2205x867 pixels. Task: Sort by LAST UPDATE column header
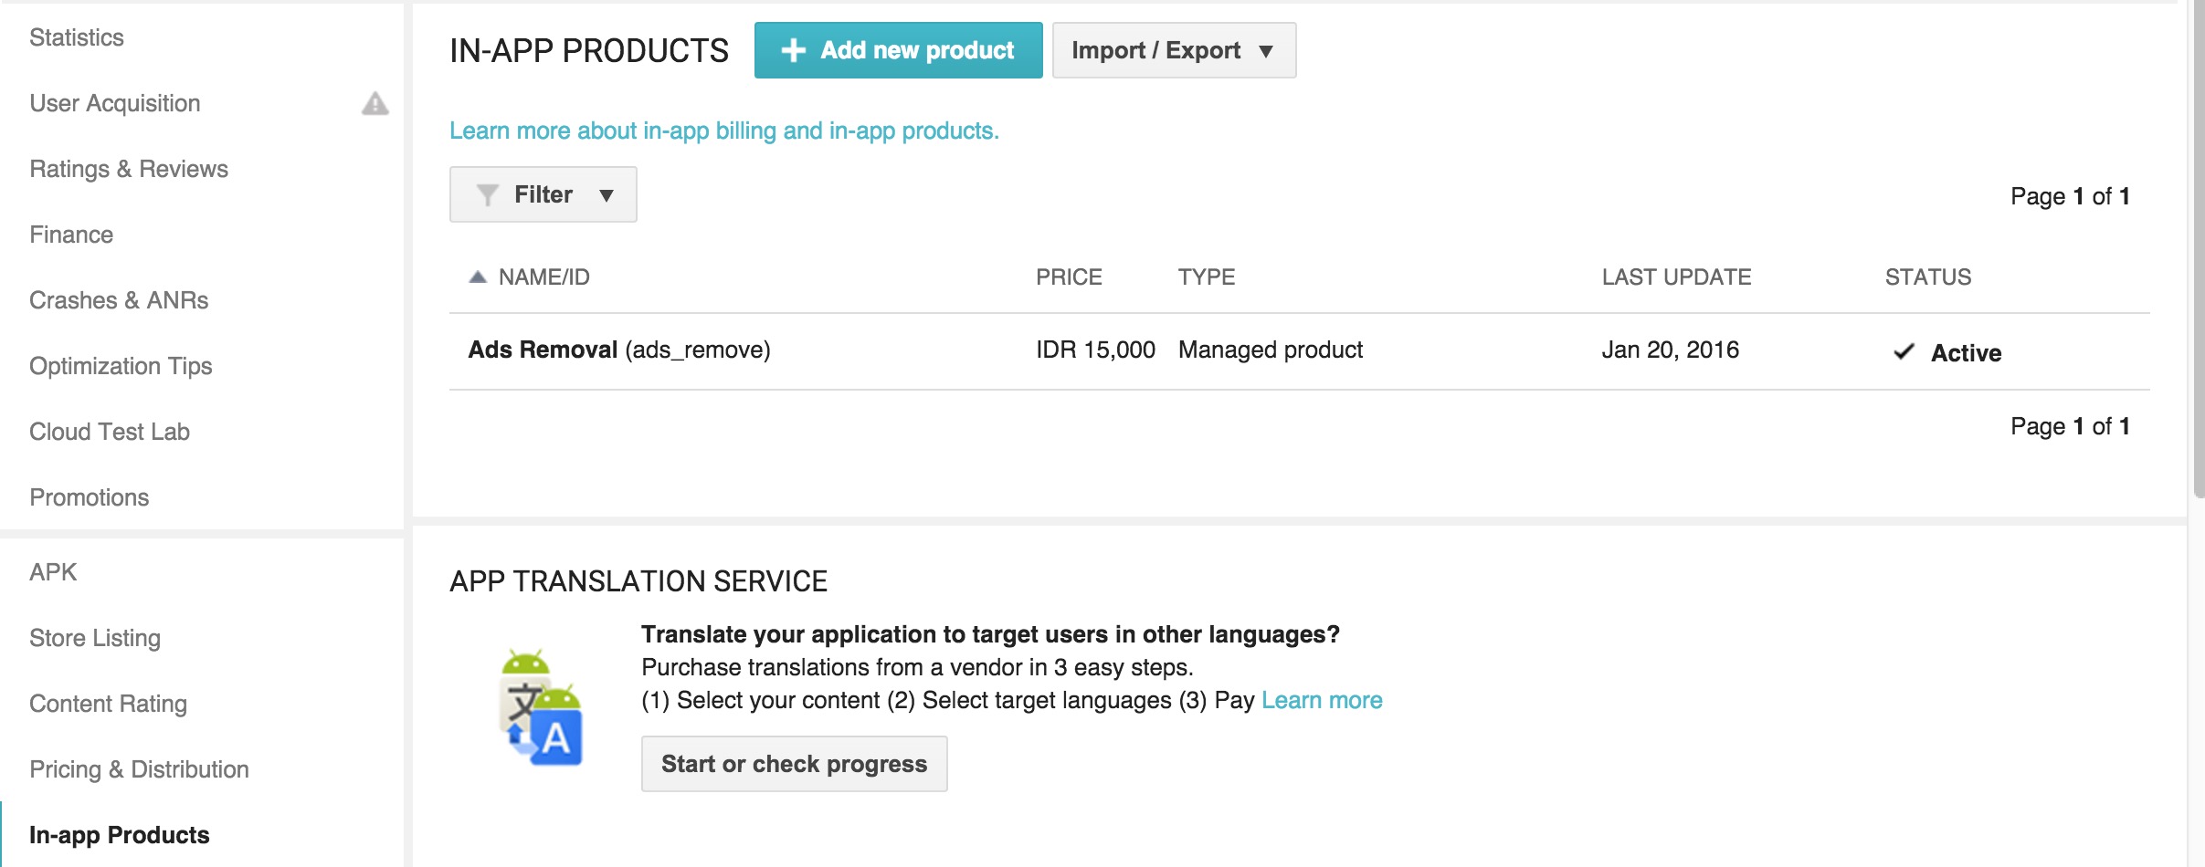pyautogui.click(x=1676, y=277)
